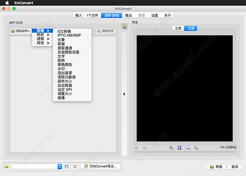The width and height of the screenshot is (246, 176).
Task: Click the zoom in magnifier icon
Action: pyautogui.click(x=171, y=147)
